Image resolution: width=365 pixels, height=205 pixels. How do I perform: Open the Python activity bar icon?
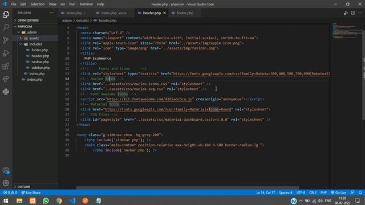click(x=6, y=92)
